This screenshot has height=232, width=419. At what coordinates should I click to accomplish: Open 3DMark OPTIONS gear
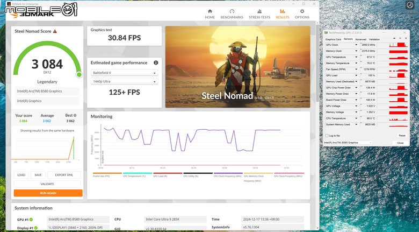(302, 14)
